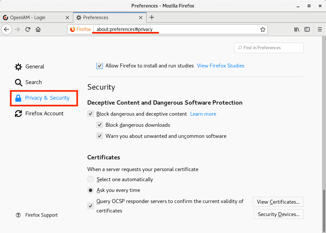Open the General preferences category
The height and width of the screenshot is (233, 326).
pyautogui.click(x=35, y=66)
